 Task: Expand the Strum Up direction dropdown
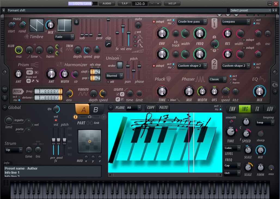[x=14, y=150]
